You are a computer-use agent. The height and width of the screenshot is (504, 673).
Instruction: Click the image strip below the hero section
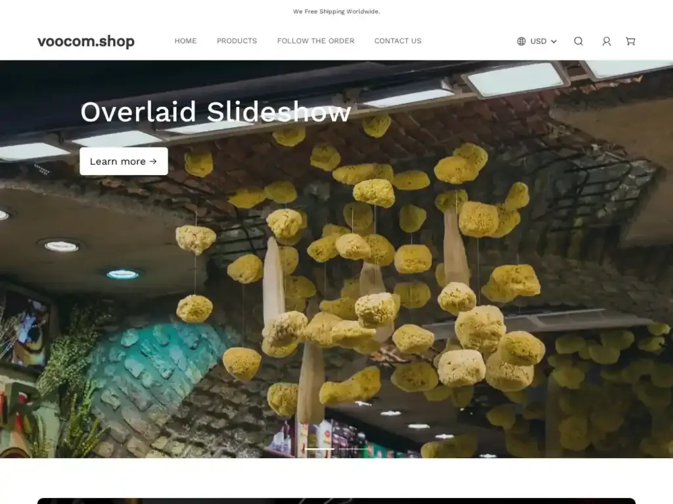[x=336, y=500]
